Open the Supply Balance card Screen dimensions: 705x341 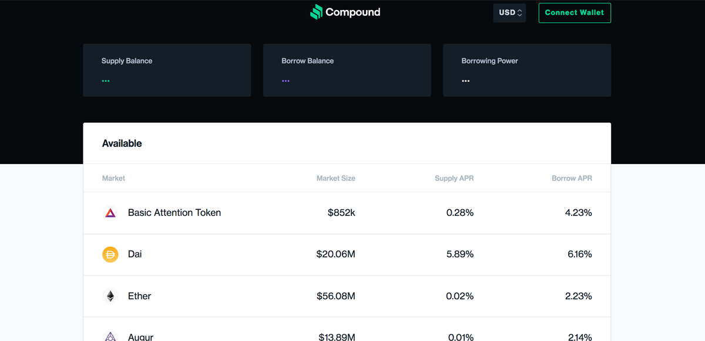point(167,70)
